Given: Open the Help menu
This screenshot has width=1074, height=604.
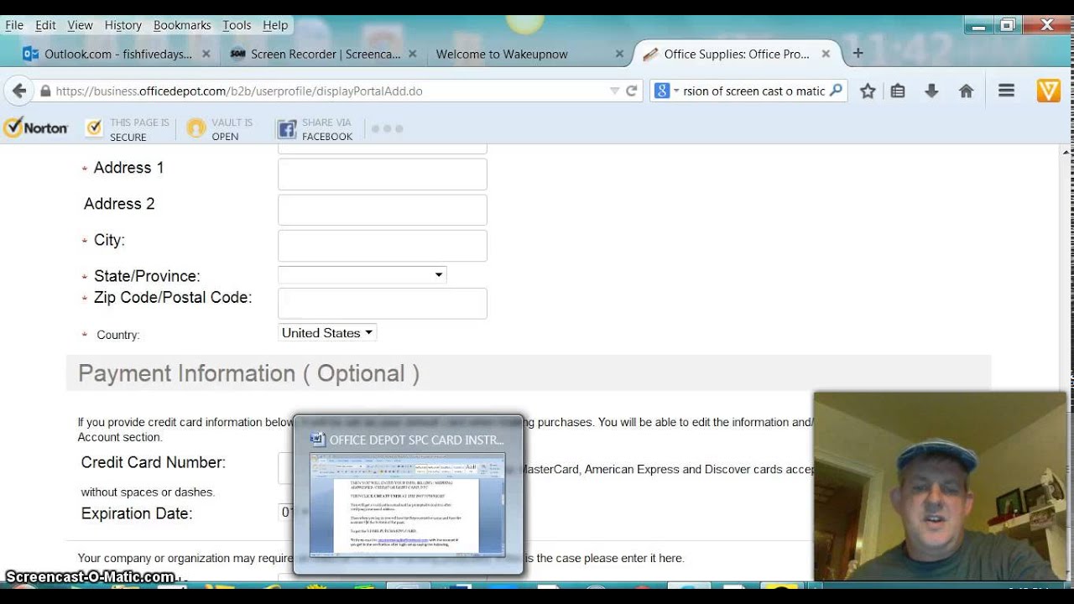Looking at the screenshot, I should click(275, 25).
